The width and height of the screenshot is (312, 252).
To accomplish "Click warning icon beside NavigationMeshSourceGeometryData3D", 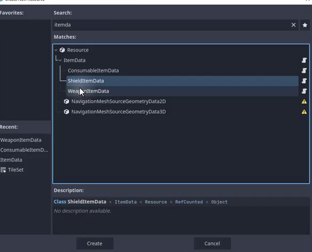I will click(x=304, y=112).
